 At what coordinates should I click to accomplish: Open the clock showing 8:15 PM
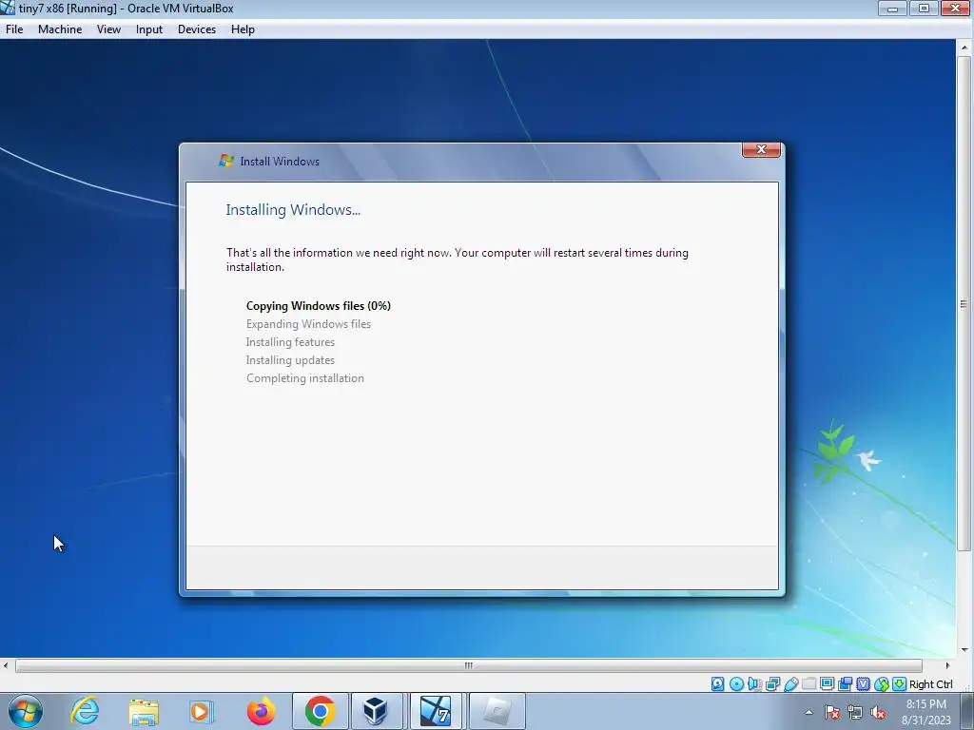926,712
